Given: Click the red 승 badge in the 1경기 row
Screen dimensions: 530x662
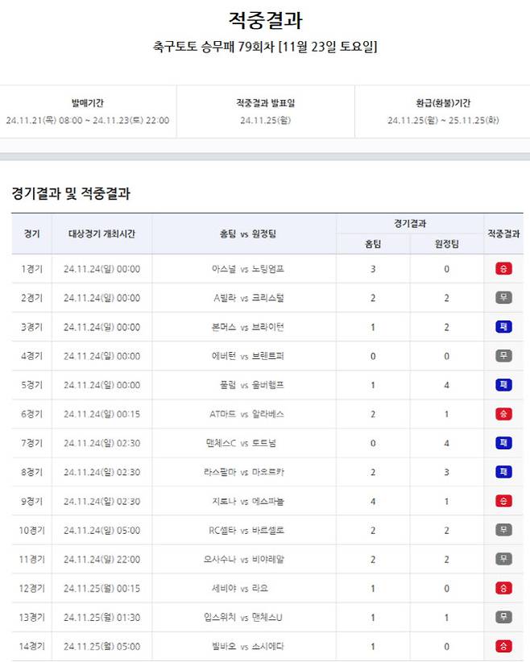Looking at the screenshot, I should pyautogui.click(x=503, y=269).
